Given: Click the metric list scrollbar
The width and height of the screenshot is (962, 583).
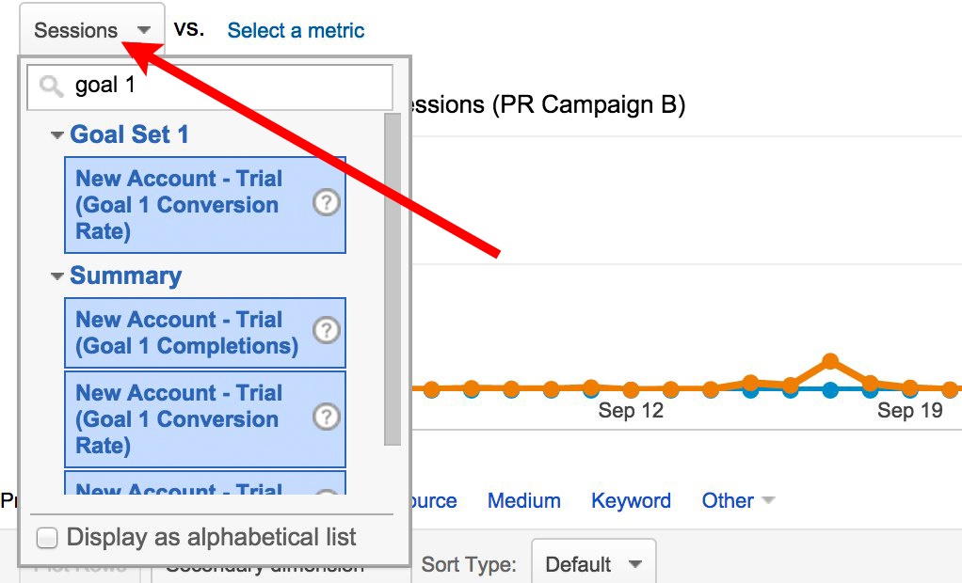Looking at the screenshot, I should point(393,282).
